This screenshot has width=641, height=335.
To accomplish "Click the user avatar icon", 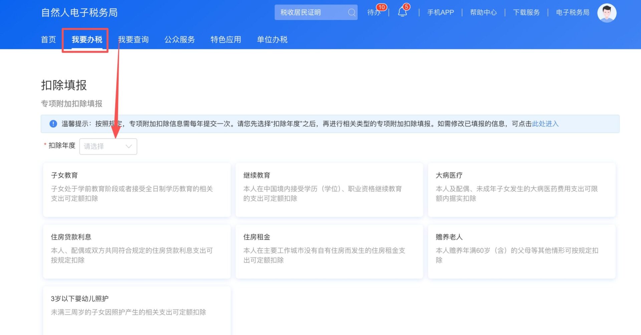I will (607, 13).
